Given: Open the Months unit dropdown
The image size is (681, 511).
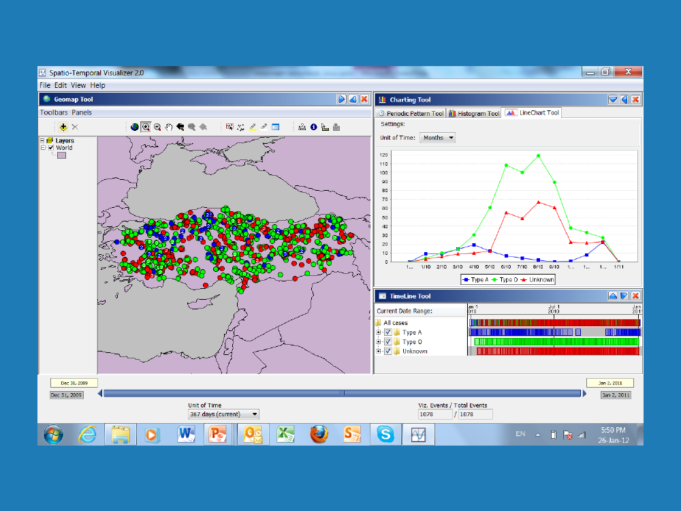Looking at the screenshot, I should [437, 138].
